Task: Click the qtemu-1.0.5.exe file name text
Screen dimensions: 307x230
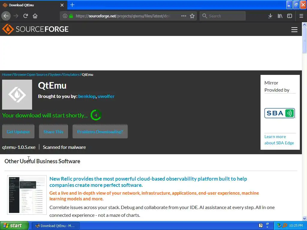Action: [19, 147]
